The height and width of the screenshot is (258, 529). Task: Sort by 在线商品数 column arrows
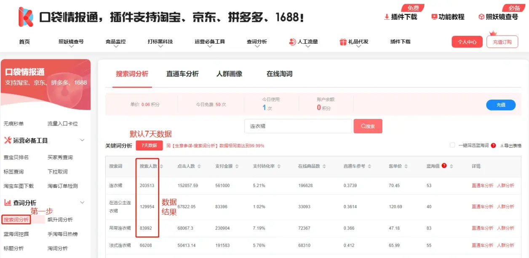click(324, 166)
